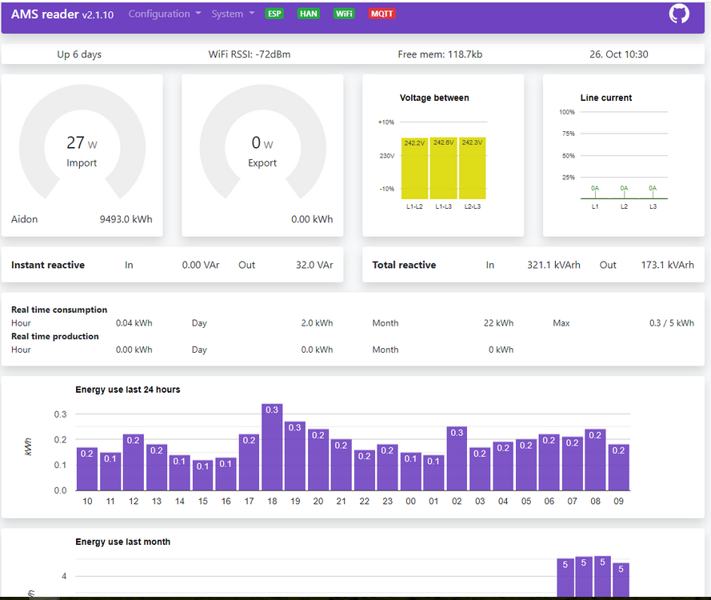The image size is (711, 600).
Task: Click the hour 09 energy bar
Action: 618,468
